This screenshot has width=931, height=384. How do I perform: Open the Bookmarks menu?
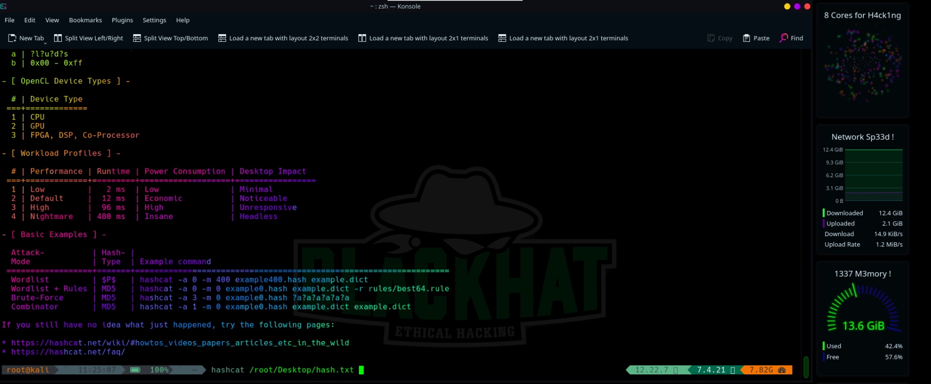(85, 20)
